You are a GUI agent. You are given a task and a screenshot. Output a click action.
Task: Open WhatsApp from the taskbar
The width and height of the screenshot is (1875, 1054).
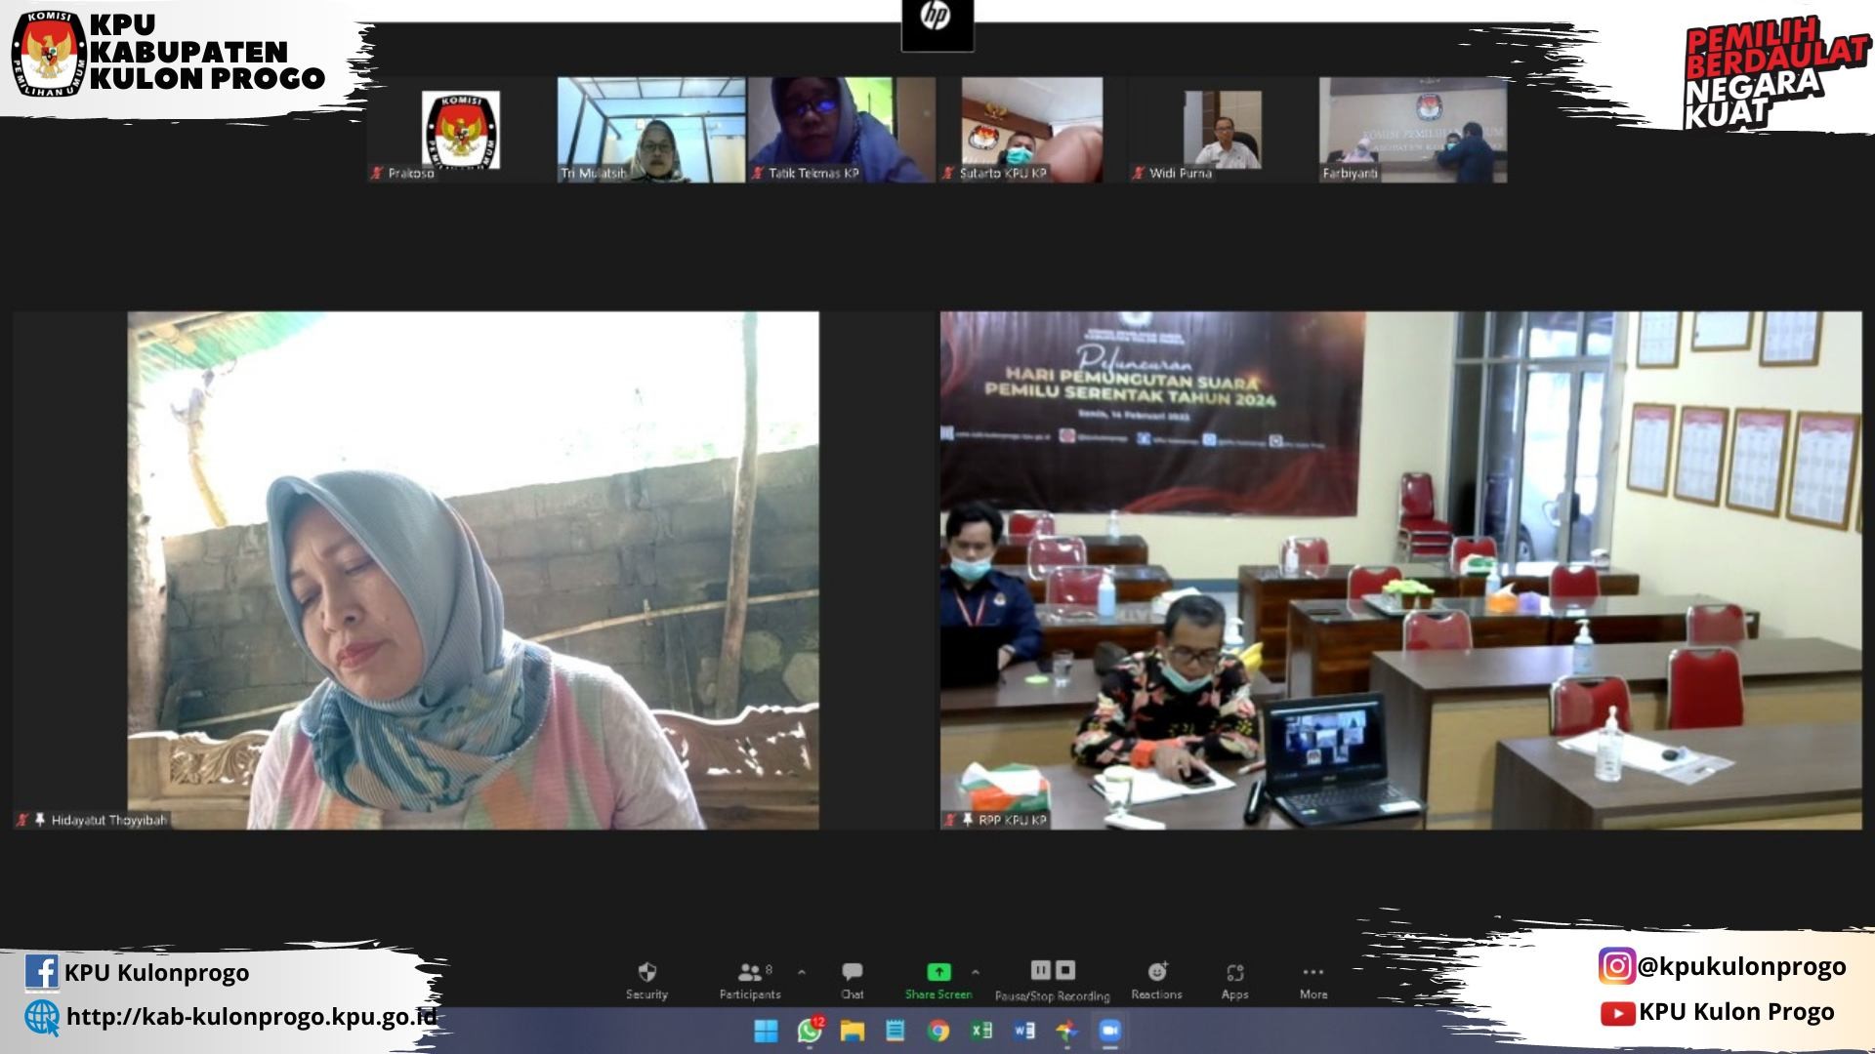coord(810,1031)
